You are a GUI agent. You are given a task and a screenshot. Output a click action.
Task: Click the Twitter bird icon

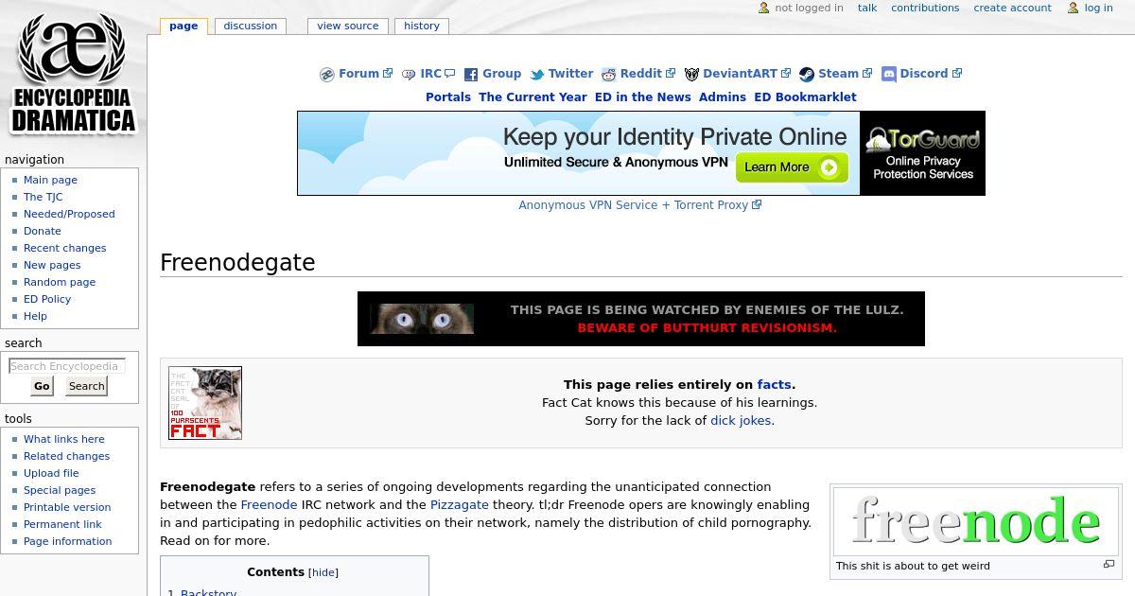coord(536,75)
